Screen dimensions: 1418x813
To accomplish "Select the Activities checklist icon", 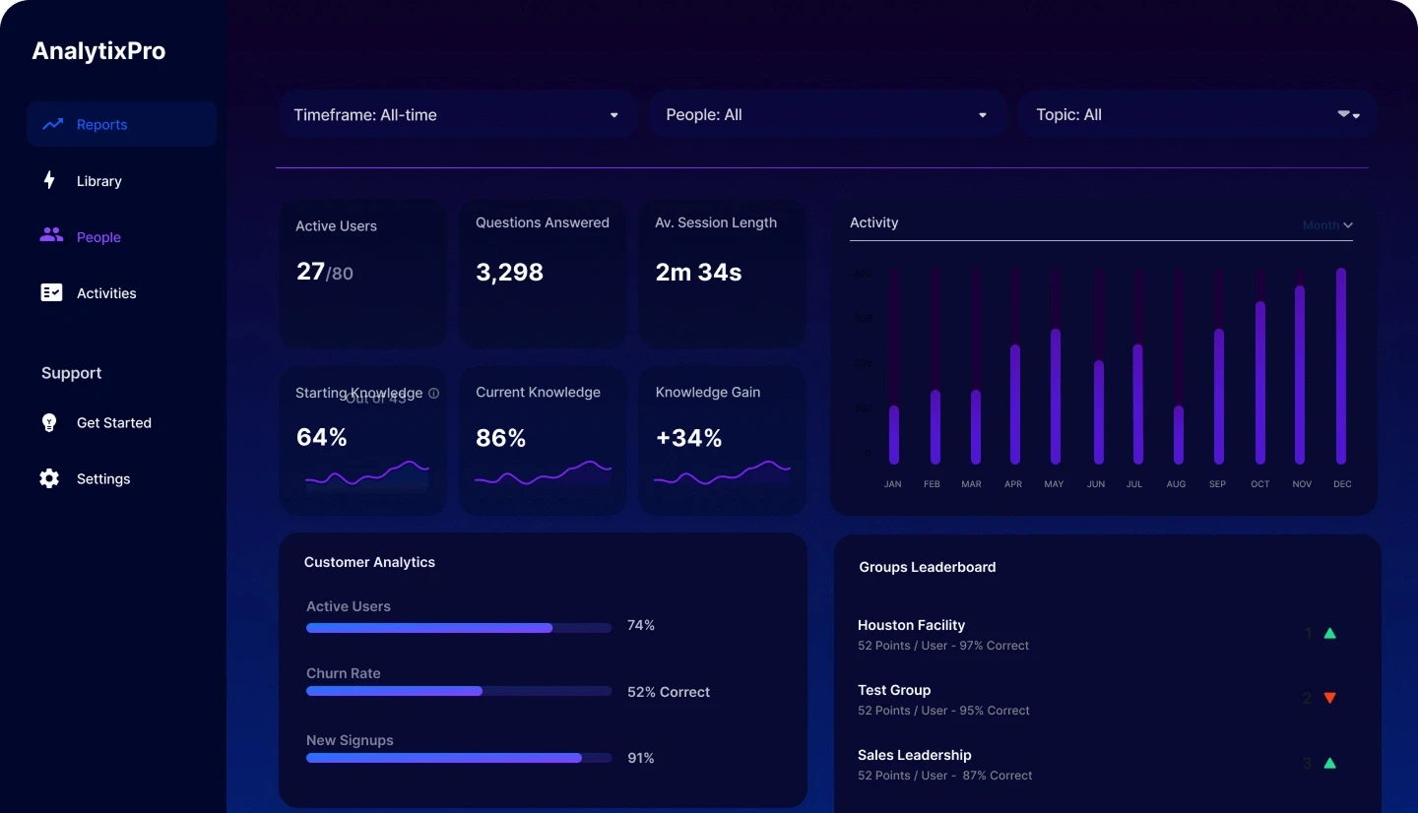I will pos(50,292).
